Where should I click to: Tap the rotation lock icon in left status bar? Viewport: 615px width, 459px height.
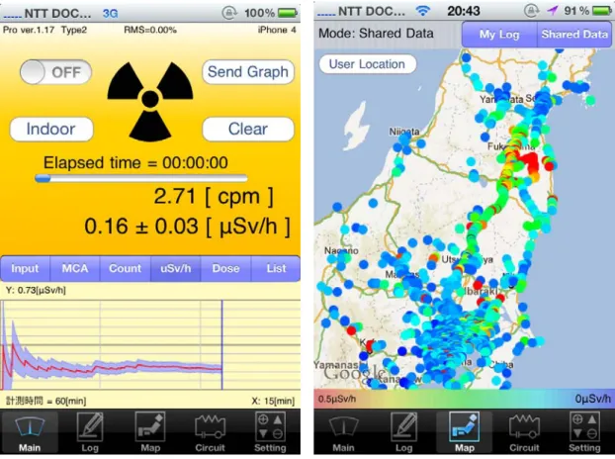[x=228, y=13]
